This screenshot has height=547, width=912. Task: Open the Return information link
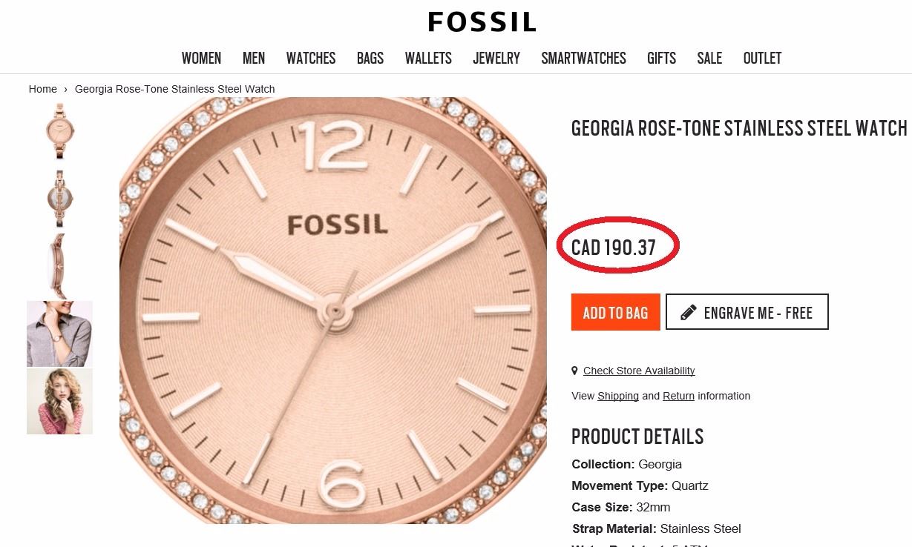678,396
